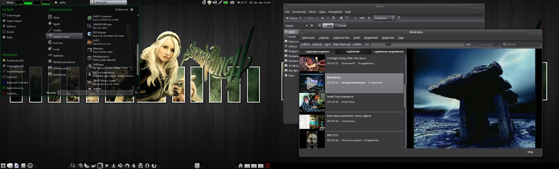Click the Minitube button in the top panel taskbar
The image size is (559, 169).
(x=108, y=2)
